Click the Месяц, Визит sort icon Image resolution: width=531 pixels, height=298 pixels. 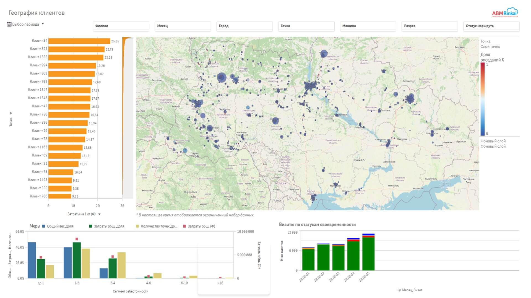point(399,290)
